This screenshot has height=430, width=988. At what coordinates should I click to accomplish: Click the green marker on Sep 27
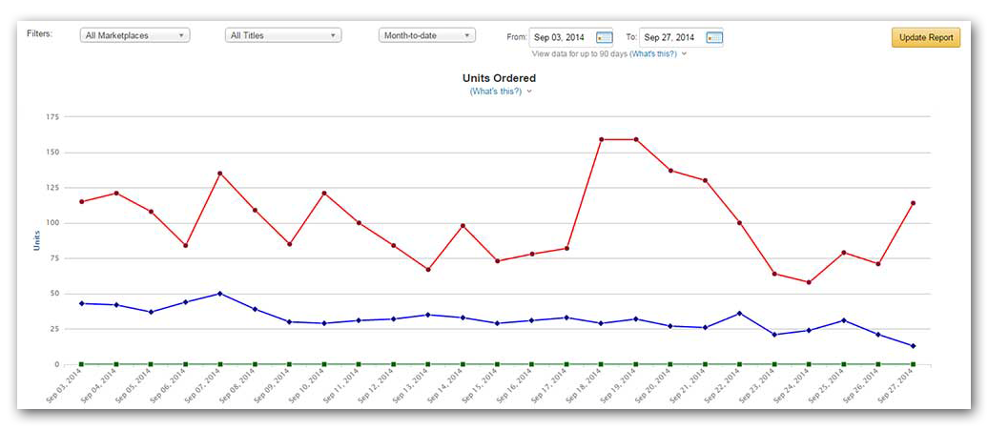pos(913,364)
